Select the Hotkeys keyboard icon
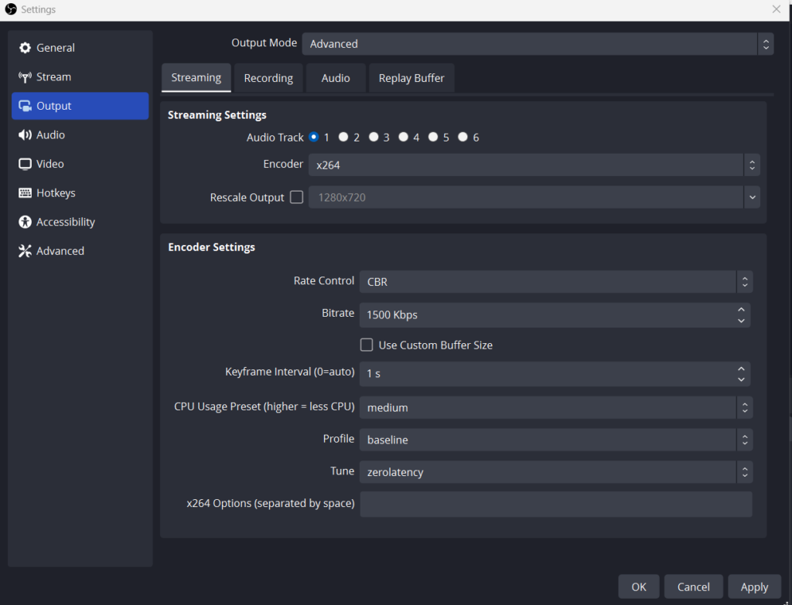The width and height of the screenshot is (792, 605). point(25,192)
